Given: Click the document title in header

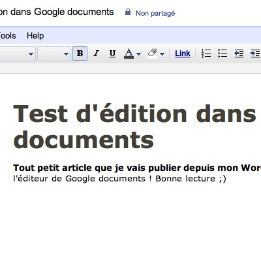Looking at the screenshot, I should coord(57,12).
